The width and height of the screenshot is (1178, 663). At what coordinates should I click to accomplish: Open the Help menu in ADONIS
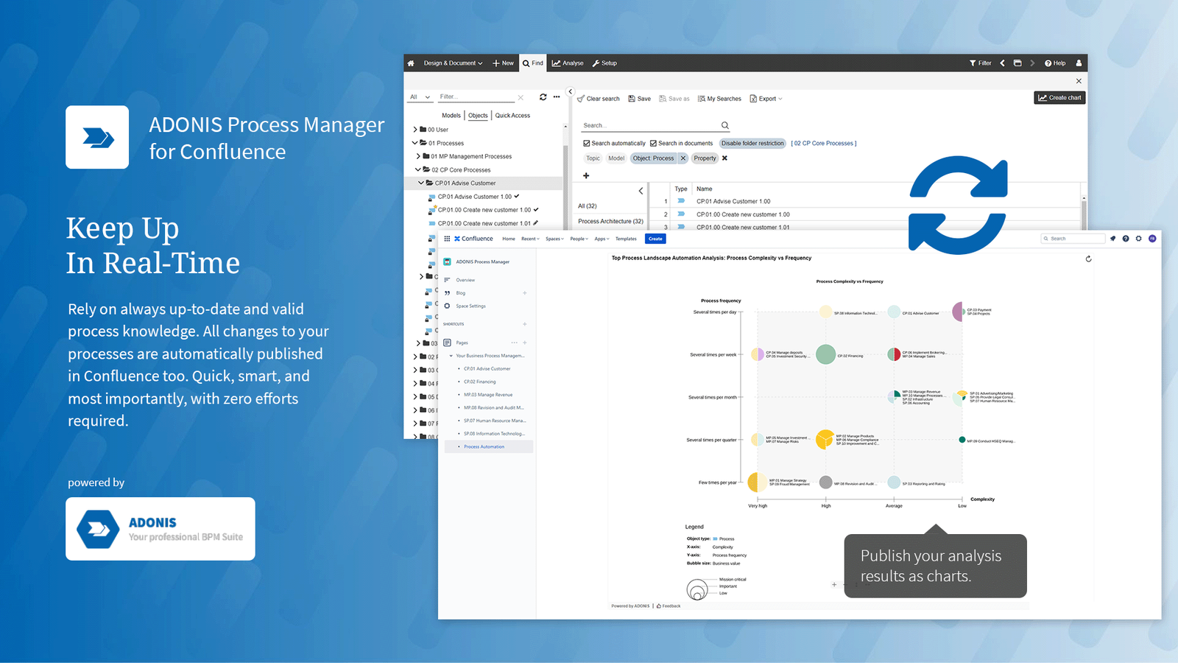click(1055, 63)
